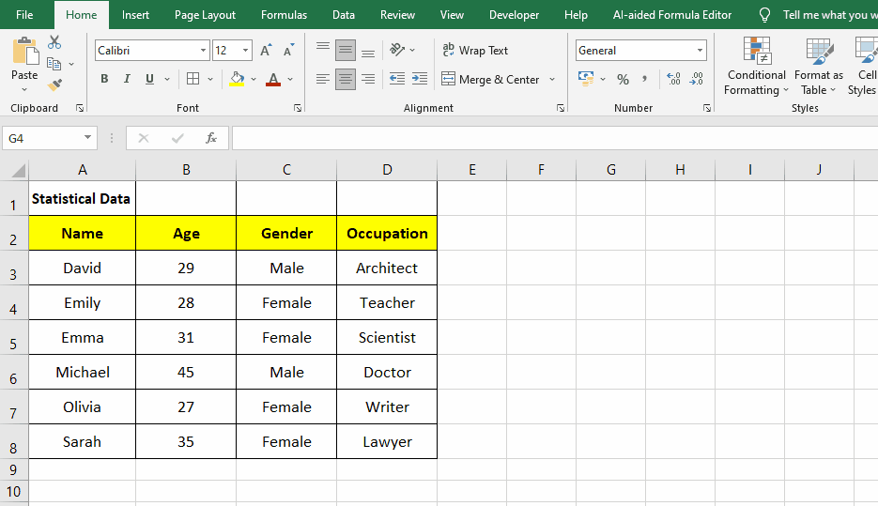Open Fill Color dropdown arrow
Viewport: 878px width, 506px height.
click(254, 79)
